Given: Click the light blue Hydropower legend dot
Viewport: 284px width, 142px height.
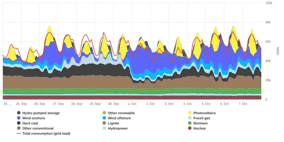Looking at the screenshot, I should tap(104, 128).
